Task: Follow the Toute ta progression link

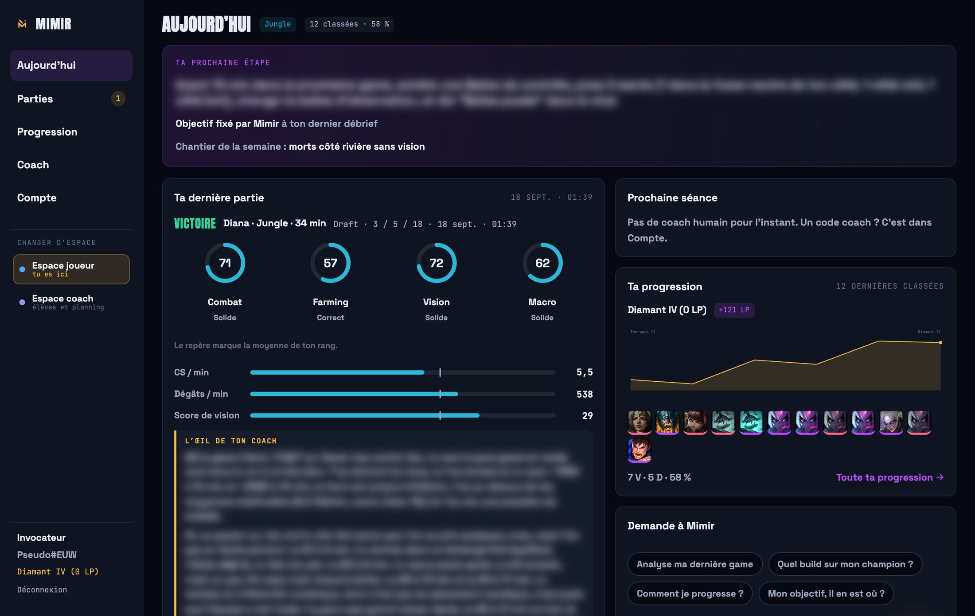Action: [x=889, y=477]
